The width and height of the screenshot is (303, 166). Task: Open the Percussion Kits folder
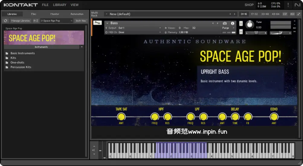click(21, 67)
